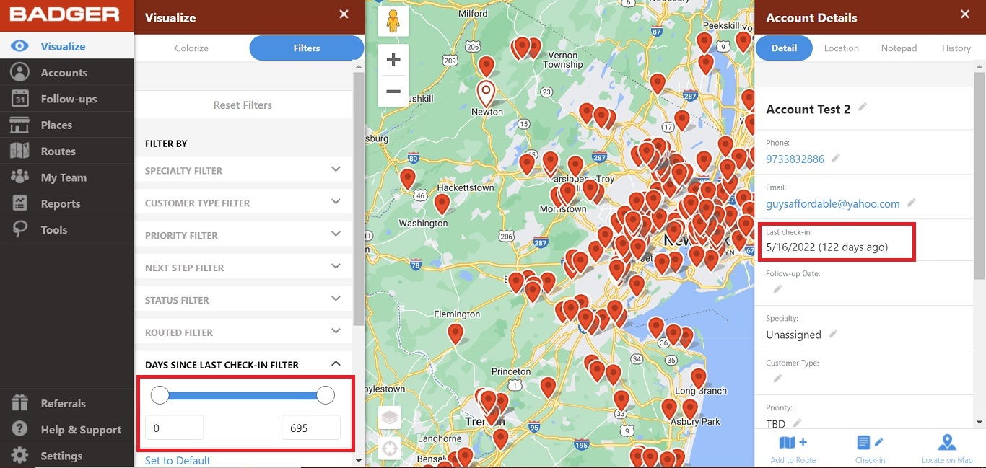Edit the email pencil icon
The width and height of the screenshot is (986, 468).
[912, 203]
